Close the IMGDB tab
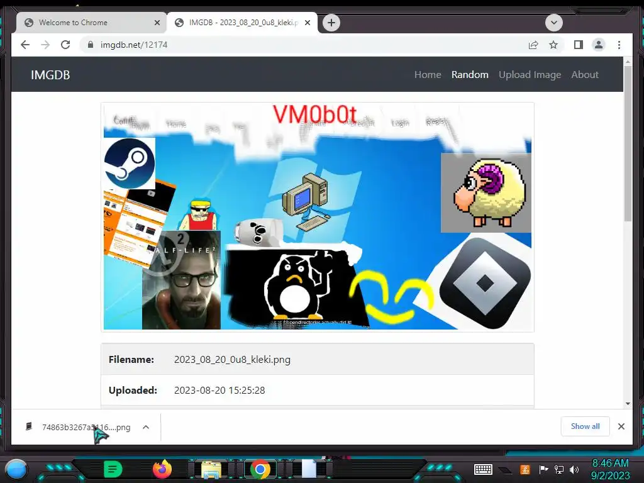This screenshot has width=644, height=483. point(307,23)
